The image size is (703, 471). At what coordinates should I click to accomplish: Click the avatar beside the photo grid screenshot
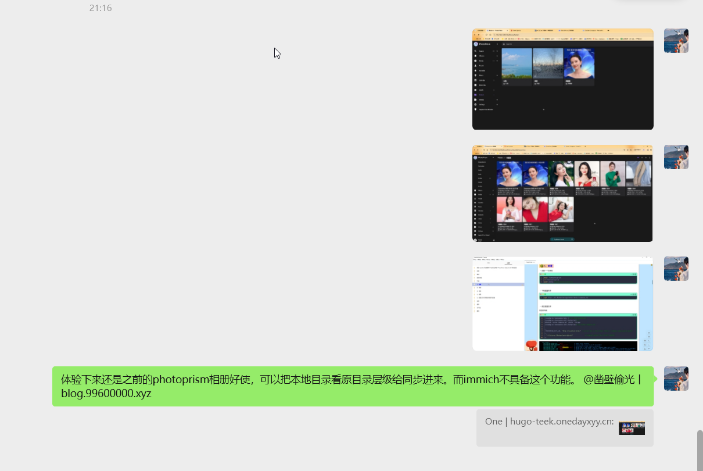point(676,157)
